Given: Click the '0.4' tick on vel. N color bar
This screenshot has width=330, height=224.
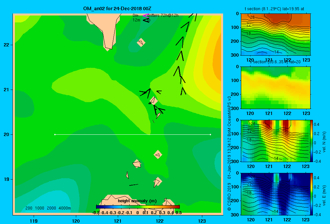Looking at the screenshot, I should [x=317, y=125].
